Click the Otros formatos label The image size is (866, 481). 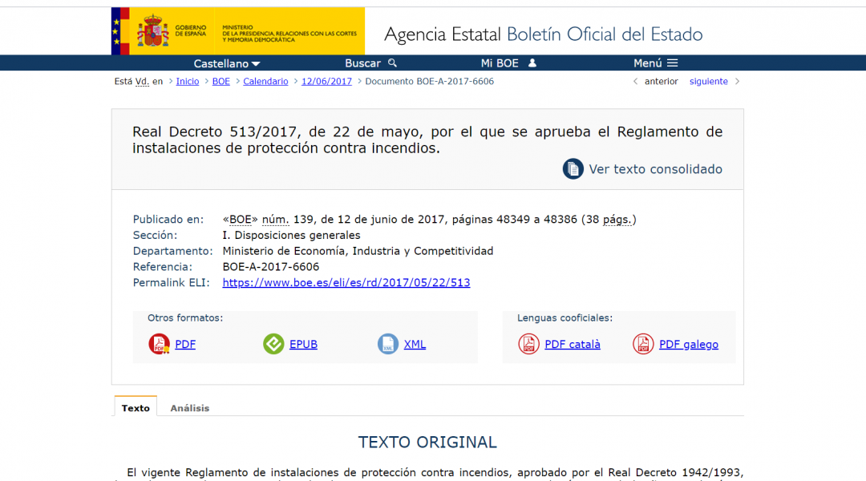coord(185,318)
